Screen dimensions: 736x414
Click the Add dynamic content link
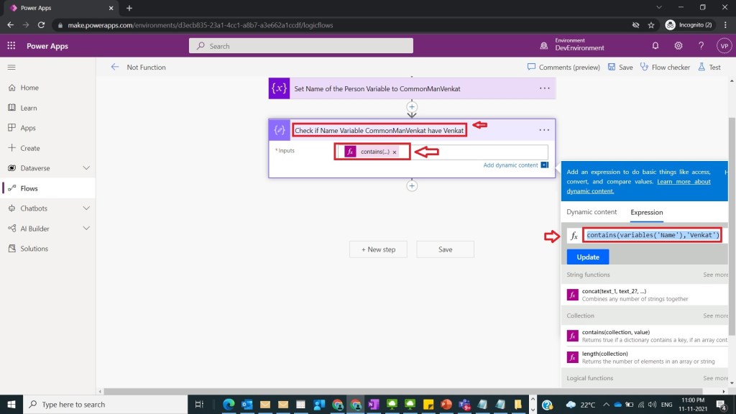pyautogui.click(x=510, y=165)
